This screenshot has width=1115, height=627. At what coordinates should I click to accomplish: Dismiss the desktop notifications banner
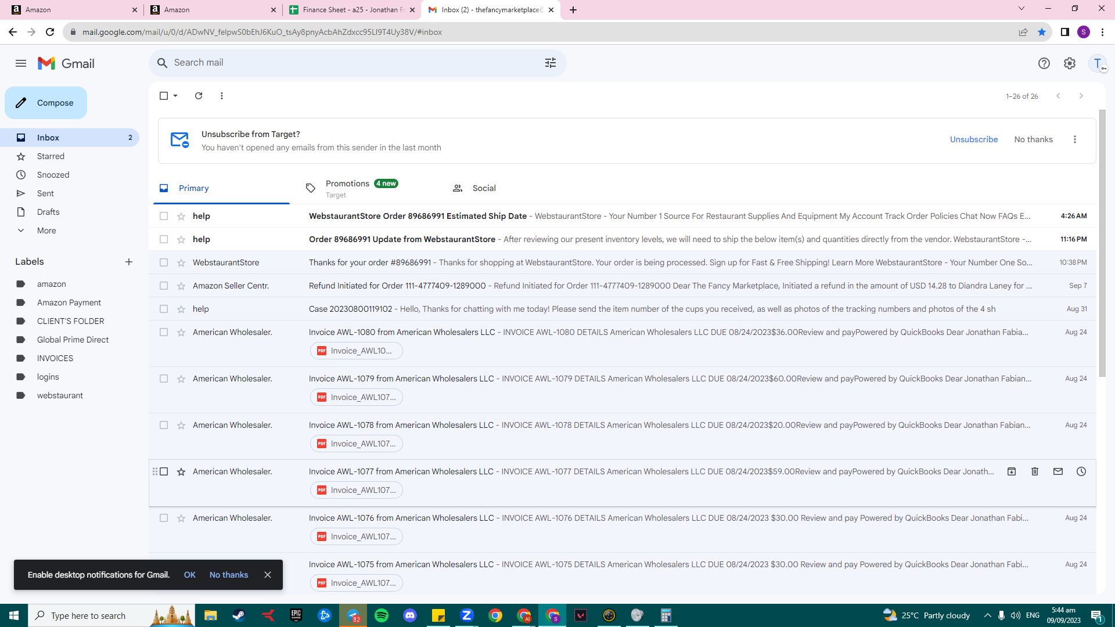[x=268, y=575]
